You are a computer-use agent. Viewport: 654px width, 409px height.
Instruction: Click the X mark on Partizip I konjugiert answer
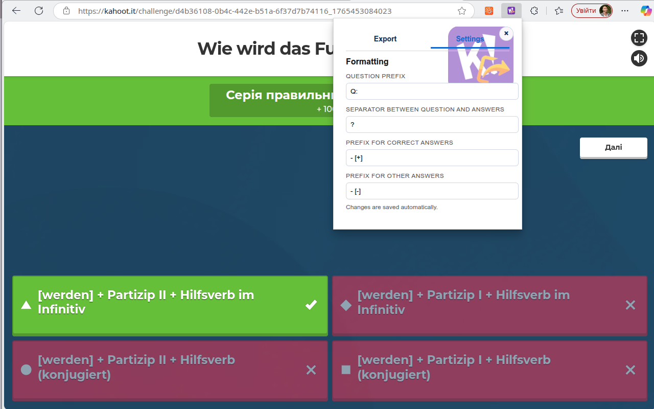coord(630,370)
